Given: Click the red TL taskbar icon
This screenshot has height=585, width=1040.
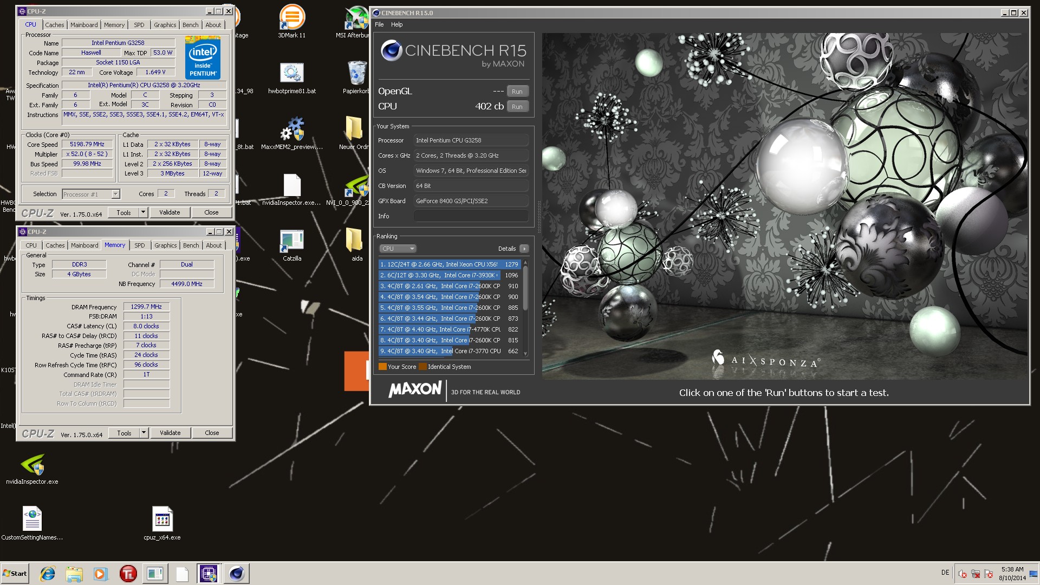Looking at the screenshot, I should point(128,574).
